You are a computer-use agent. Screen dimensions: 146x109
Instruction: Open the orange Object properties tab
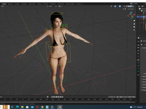click(x=138, y=60)
